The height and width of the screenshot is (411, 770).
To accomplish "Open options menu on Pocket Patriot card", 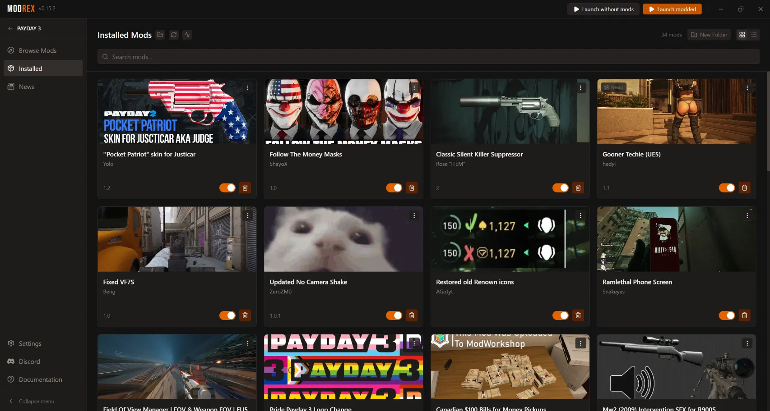I will pyautogui.click(x=248, y=88).
